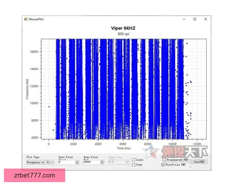Uncheck the Fixed-size PNG checkbox
The image size is (233, 186).
(x=163, y=165)
